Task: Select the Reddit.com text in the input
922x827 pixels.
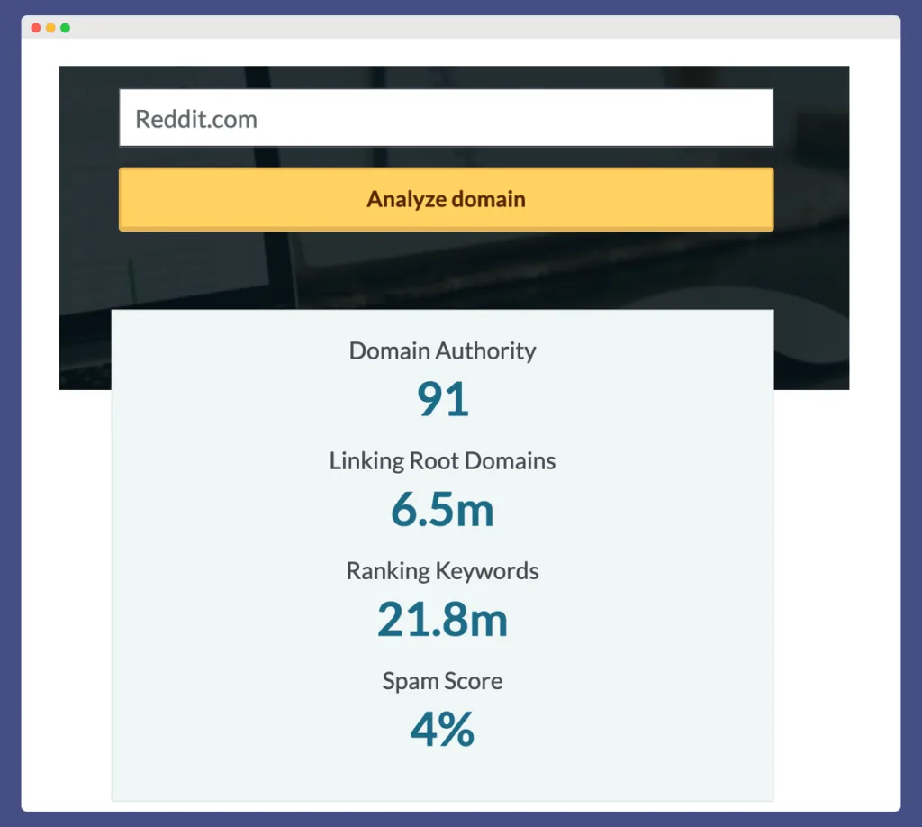Action: pyautogui.click(x=194, y=118)
